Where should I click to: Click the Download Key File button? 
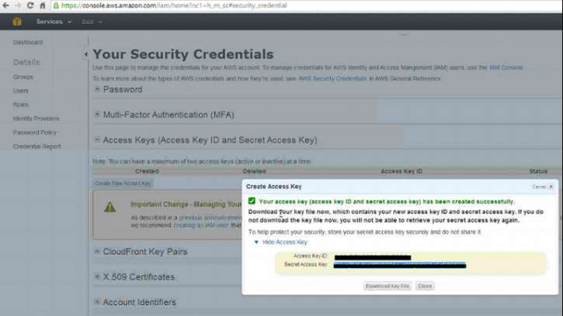(387, 286)
